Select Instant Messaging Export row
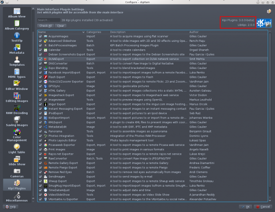Image resolution: width=275 pixels, height=212 pixels. coord(153,108)
